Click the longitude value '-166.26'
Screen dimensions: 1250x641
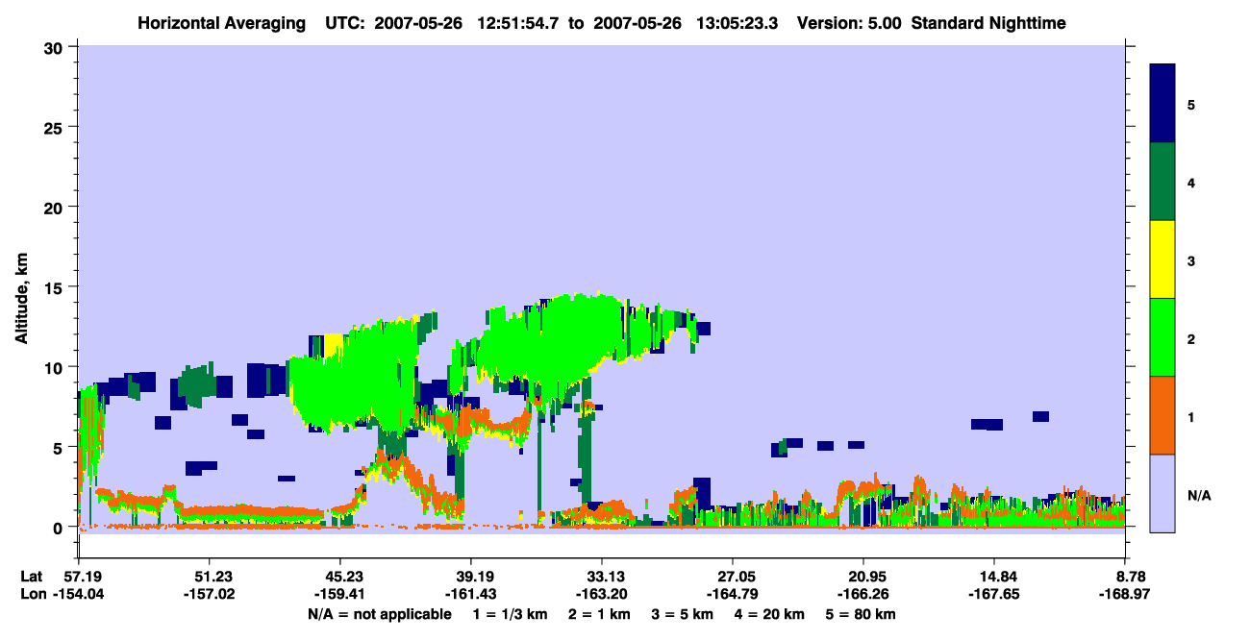point(863,595)
